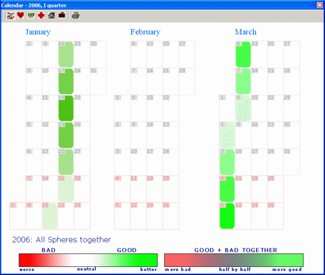Pick the red cross health sphere icon
325x275 pixels.
click(x=41, y=15)
